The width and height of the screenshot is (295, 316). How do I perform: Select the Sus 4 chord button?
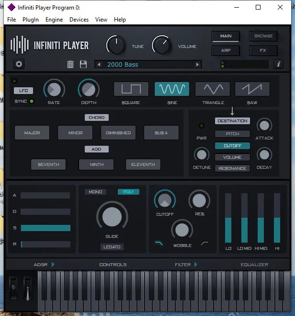tap(161, 133)
